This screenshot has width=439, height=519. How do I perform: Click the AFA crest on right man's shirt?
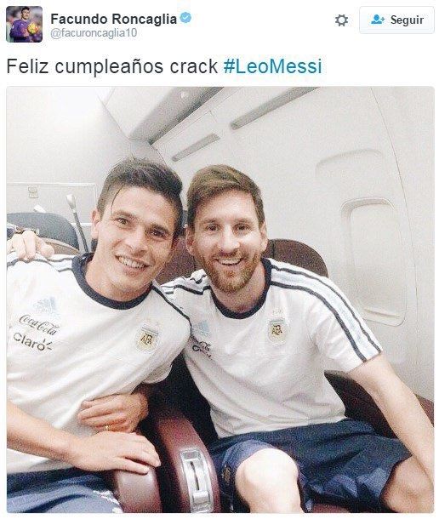277,329
